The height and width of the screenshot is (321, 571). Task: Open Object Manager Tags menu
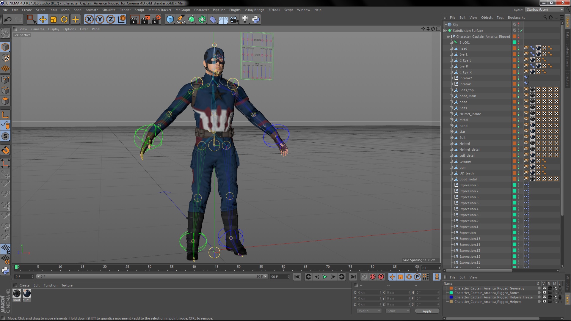tap(500, 18)
